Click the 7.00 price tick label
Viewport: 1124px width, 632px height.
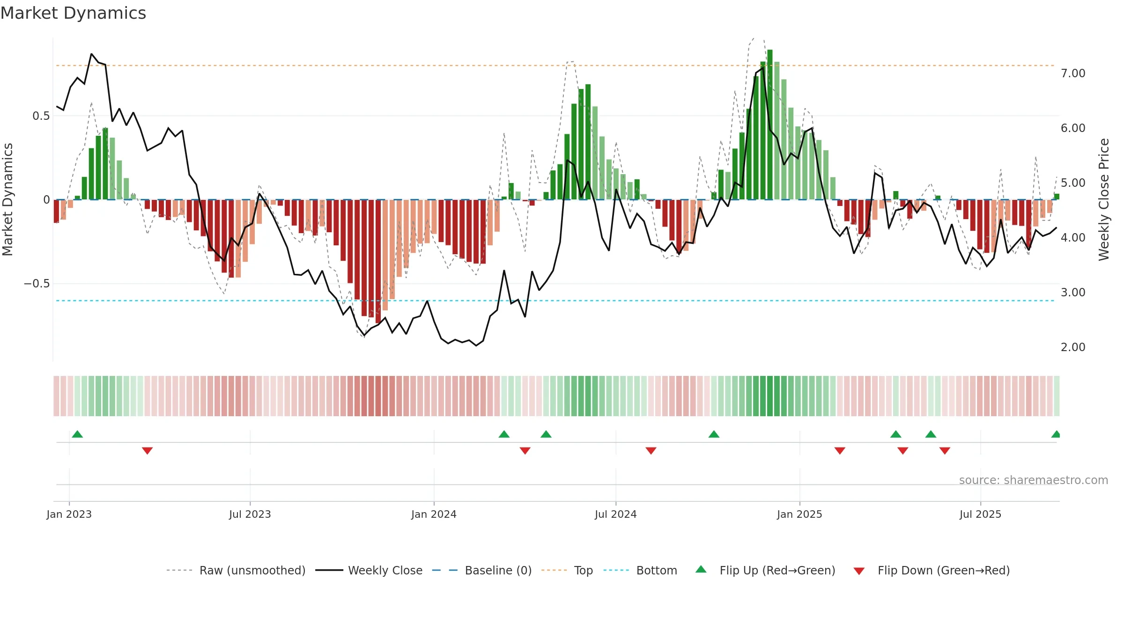tap(1073, 73)
